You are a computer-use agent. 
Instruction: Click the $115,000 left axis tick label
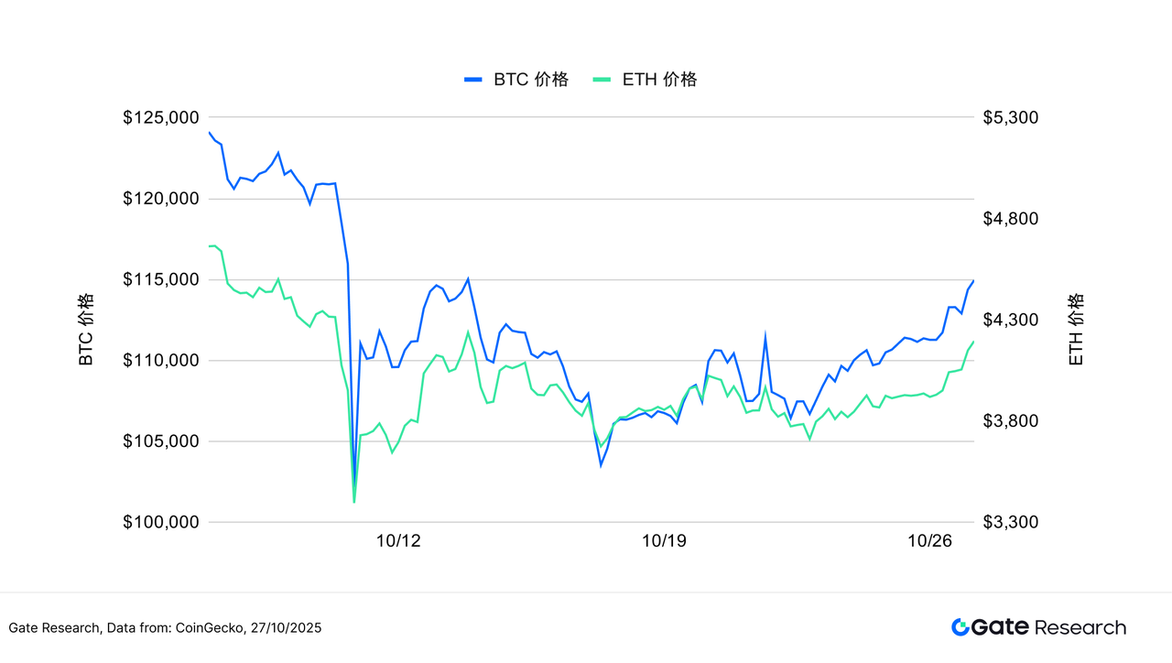pos(162,279)
